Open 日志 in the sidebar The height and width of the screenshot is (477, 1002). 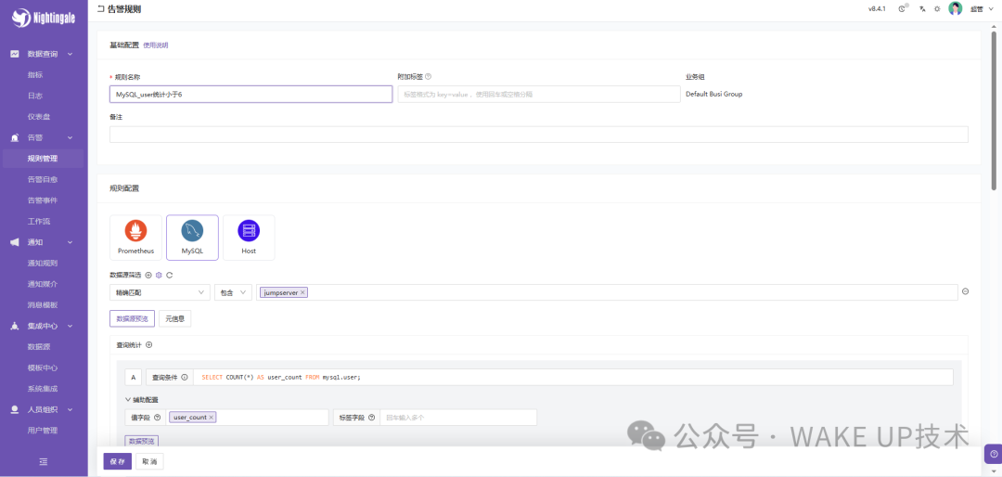click(35, 96)
